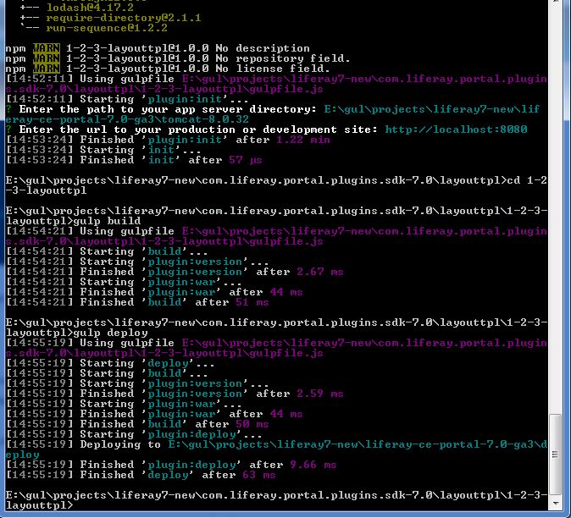Click the 'cd 1-2' command text

(527, 180)
